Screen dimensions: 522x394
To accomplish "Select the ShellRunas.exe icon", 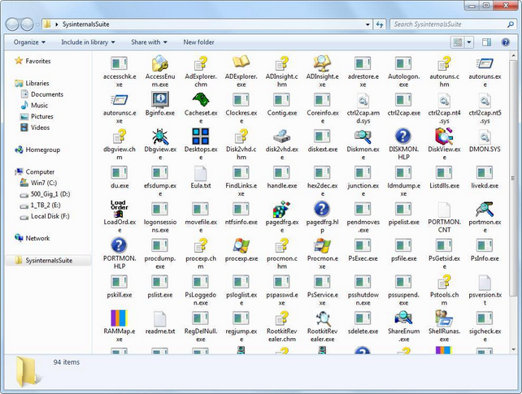I will (x=444, y=318).
